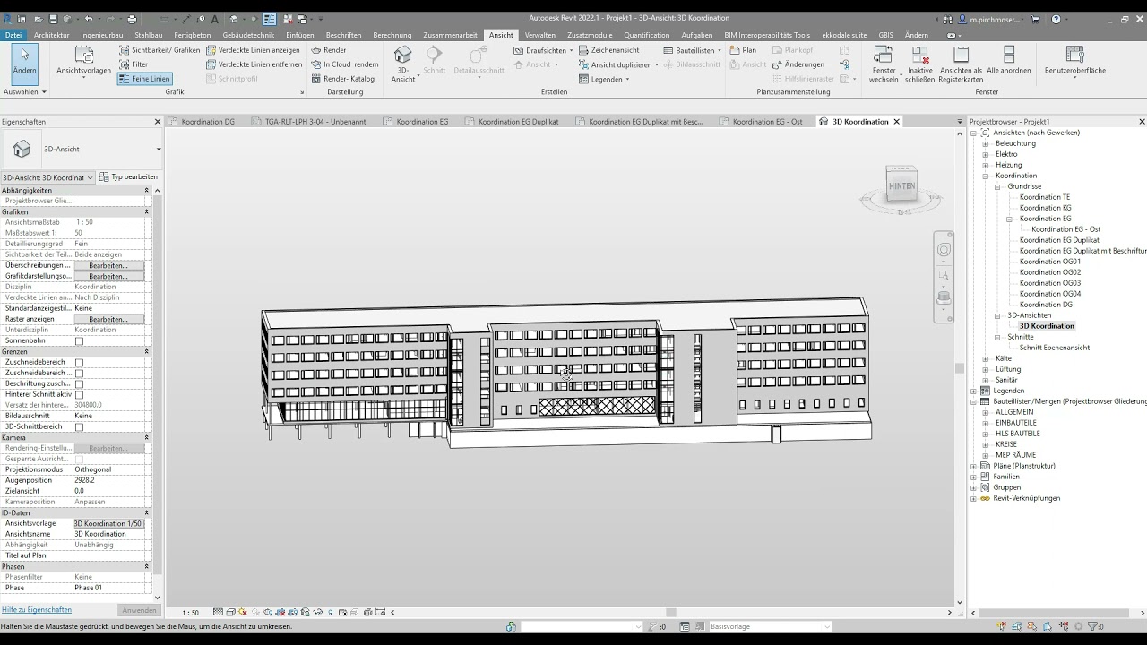This screenshot has width=1147, height=645.
Task: Click In Cloud rendern
Action: click(345, 64)
